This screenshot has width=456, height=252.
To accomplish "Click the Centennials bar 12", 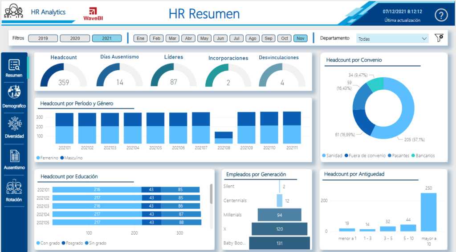I will point(280,200).
